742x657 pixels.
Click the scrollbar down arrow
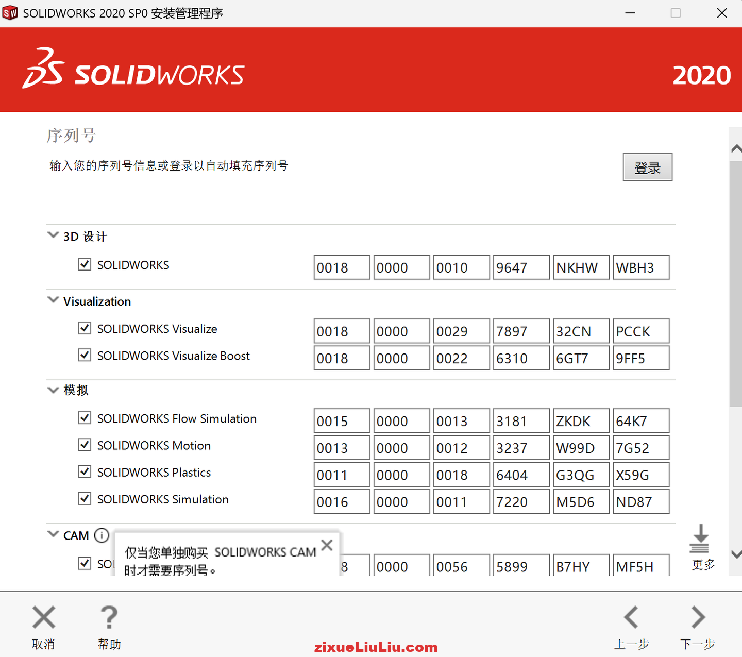point(736,554)
